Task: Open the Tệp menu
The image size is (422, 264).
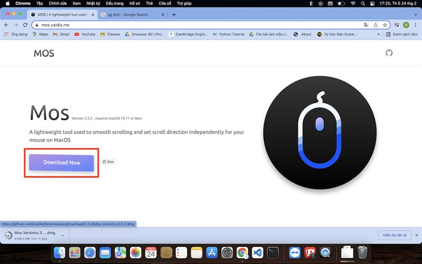Action: coord(40,4)
